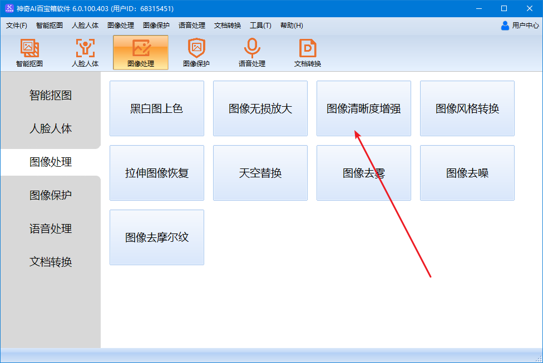Open the 智能抠图 toolbar icon
Viewport: 543px width, 363px height.
tap(29, 53)
